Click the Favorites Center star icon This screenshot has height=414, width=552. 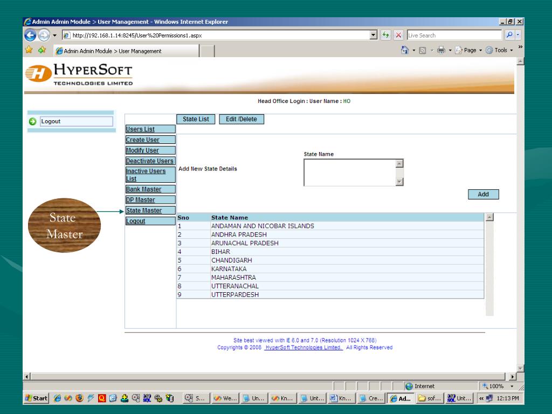click(29, 50)
